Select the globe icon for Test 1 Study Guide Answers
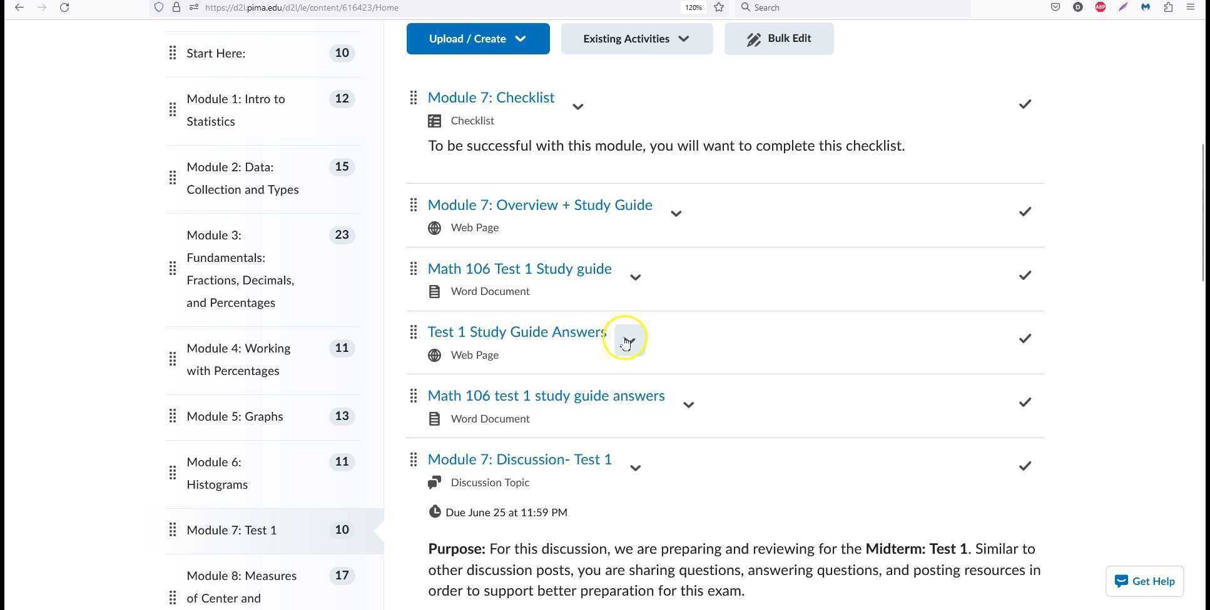1210x610 pixels. (x=434, y=354)
